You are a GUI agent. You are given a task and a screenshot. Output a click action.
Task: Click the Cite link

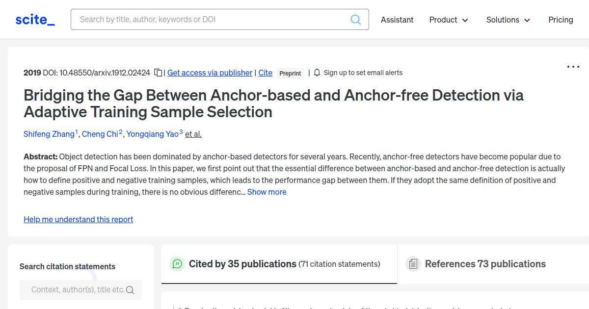265,73
